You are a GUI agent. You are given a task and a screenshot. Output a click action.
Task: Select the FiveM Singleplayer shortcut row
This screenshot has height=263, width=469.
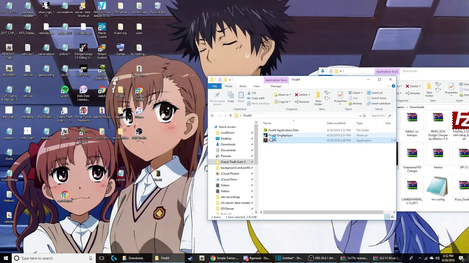point(329,135)
